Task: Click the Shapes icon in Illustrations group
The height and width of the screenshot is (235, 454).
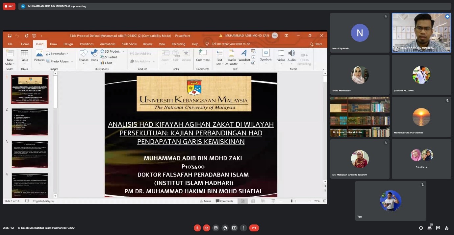Action: pyautogui.click(x=84, y=56)
